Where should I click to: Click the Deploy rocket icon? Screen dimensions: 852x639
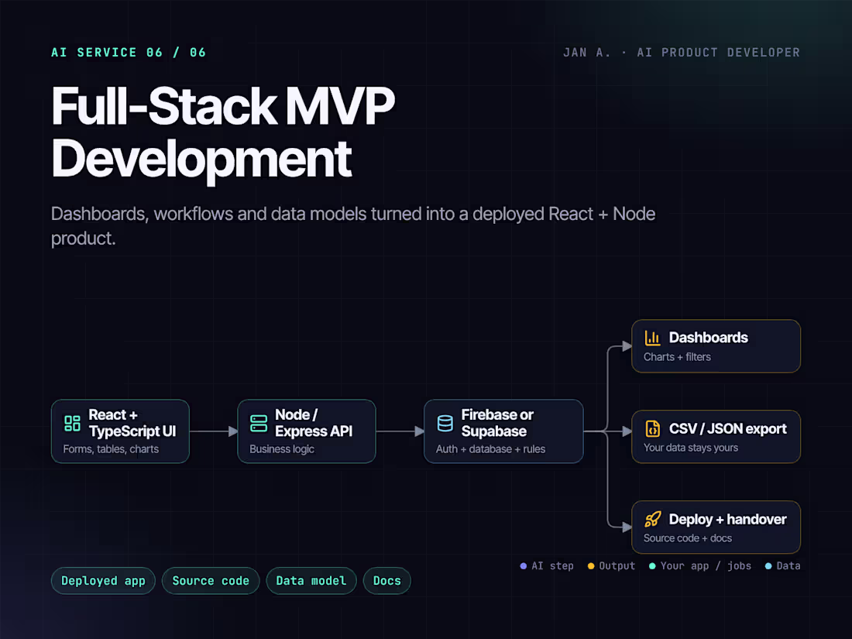(x=653, y=520)
